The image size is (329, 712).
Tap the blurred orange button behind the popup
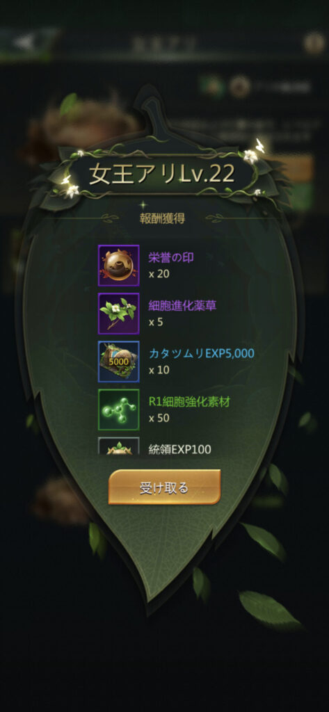[x=293, y=169]
